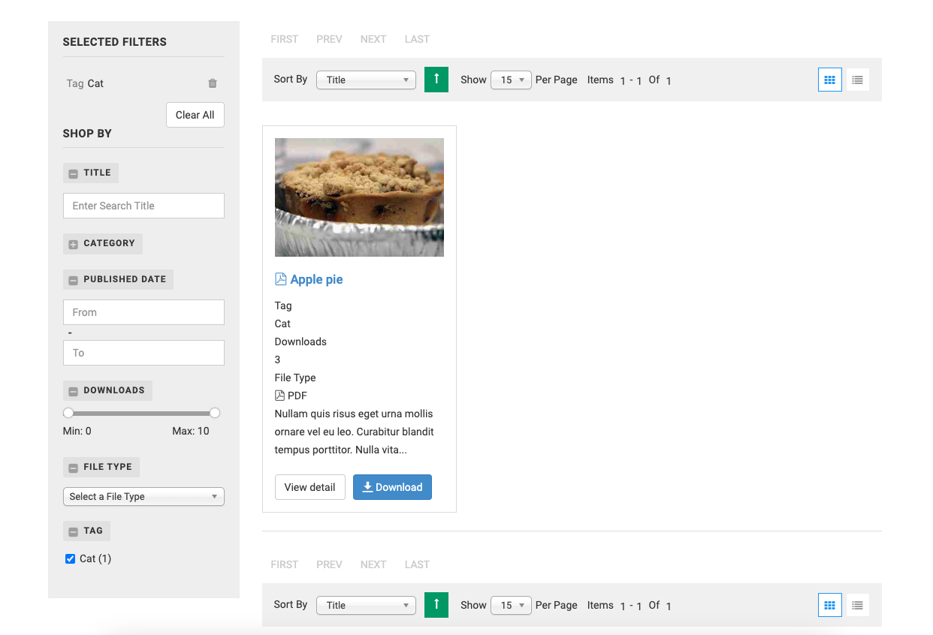
Task: Click the bottom green sort direction arrow
Action: (x=436, y=605)
